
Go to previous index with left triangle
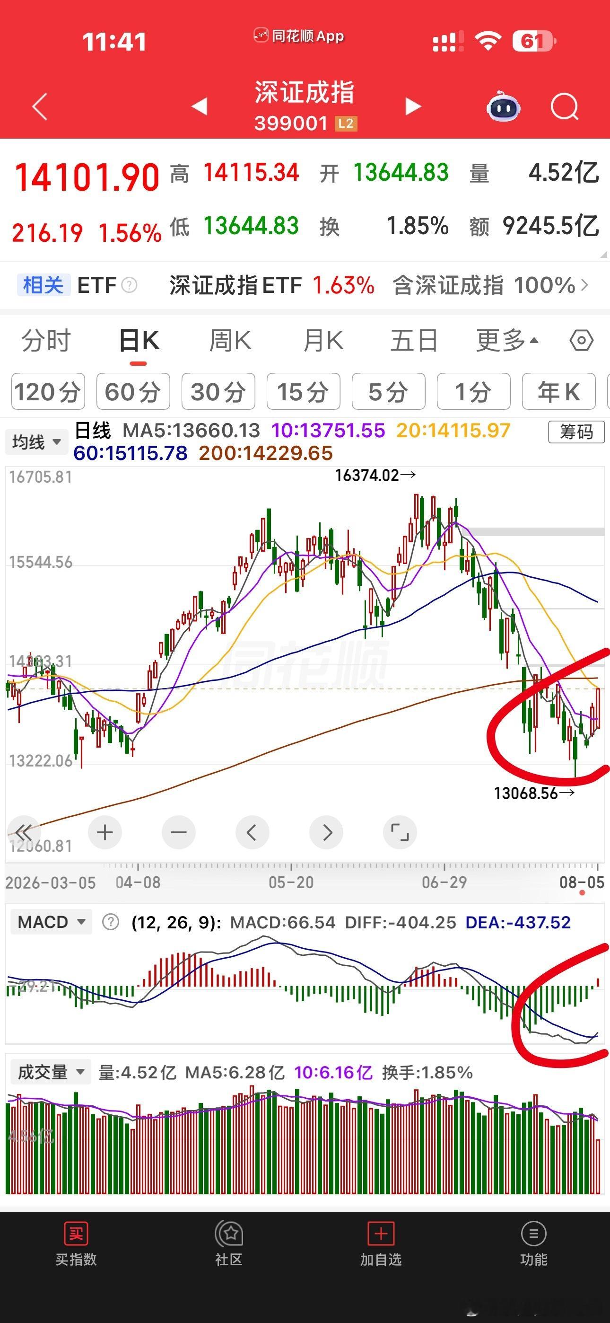199,106
